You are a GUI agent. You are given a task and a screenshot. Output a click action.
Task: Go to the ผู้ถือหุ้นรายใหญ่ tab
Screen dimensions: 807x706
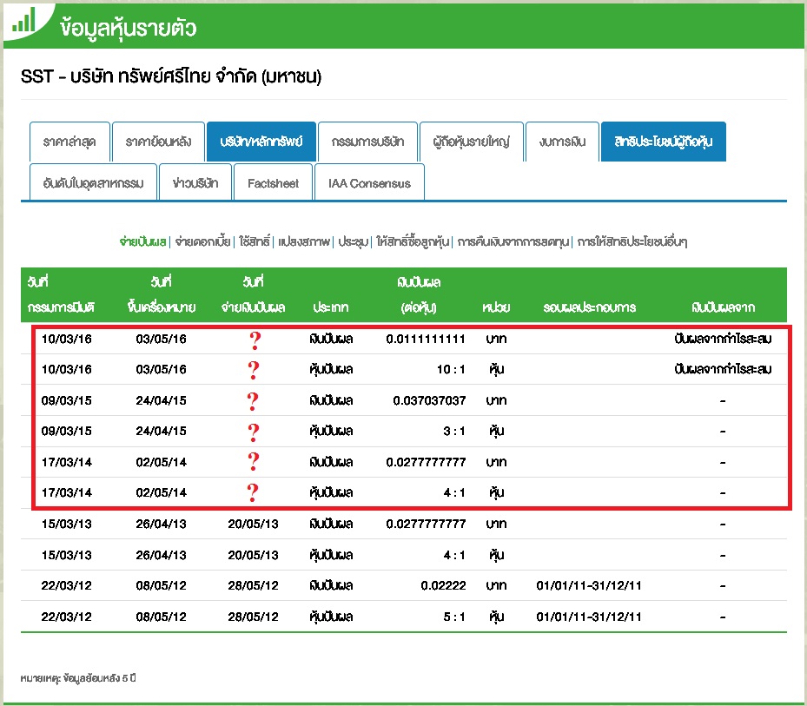coord(472,142)
